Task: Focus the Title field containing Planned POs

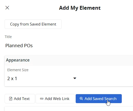Action: pyautogui.click(x=68, y=45)
